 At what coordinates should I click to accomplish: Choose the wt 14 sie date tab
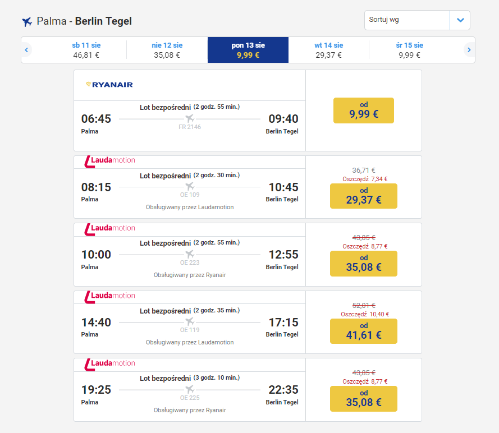tap(328, 50)
